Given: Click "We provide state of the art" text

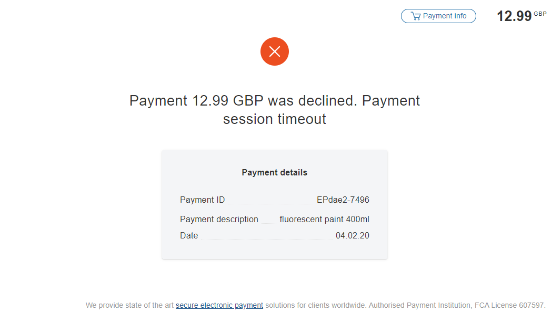Looking at the screenshot, I should pyautogui.click(x=129, y=305).
